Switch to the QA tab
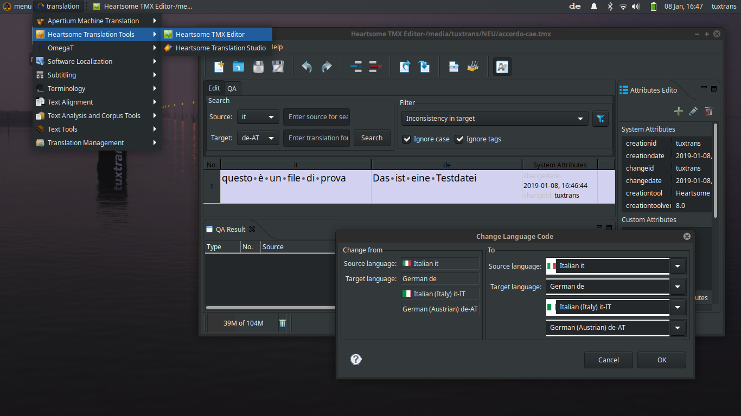This screenshot has height=416, width=741. tap(232, 88)
